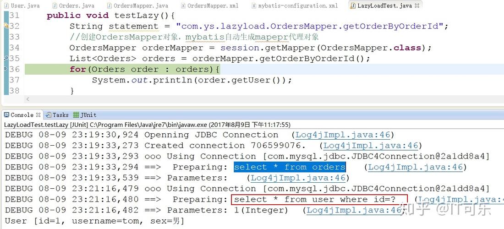Follow Log4jImpl.java:46 link beside select * from orders
The width and height of the screenshot is (504, 229).
[415, 167]
